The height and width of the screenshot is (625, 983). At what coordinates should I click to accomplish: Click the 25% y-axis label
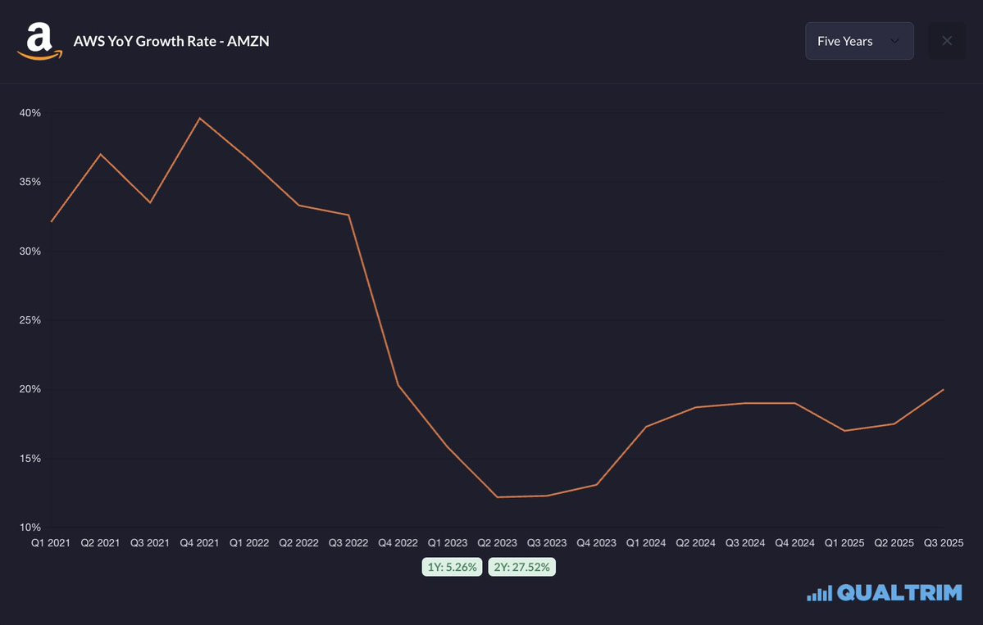(x=30, y=320)
